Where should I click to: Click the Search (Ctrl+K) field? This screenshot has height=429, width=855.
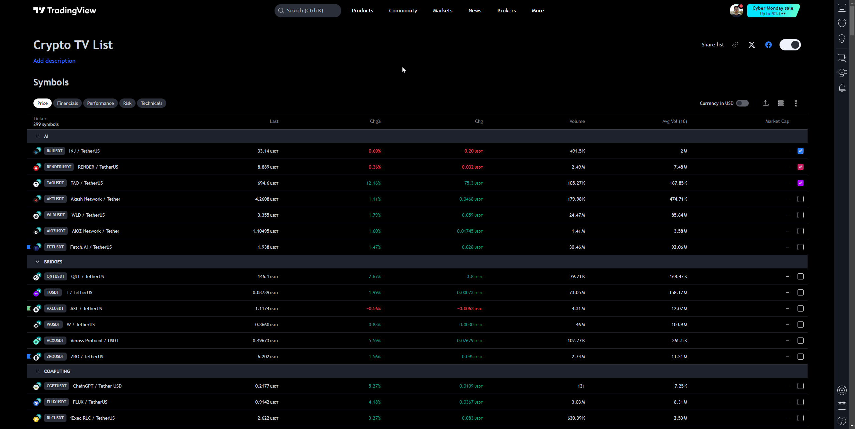[308, 11]
